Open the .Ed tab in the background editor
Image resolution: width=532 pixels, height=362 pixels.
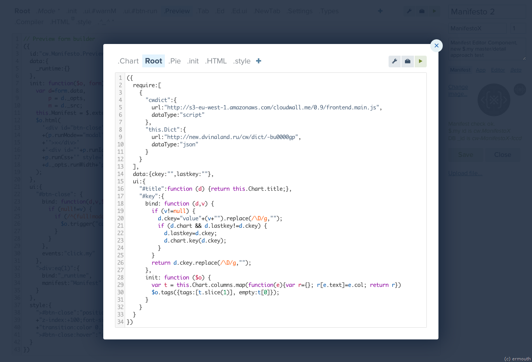[x=220, y=11]
